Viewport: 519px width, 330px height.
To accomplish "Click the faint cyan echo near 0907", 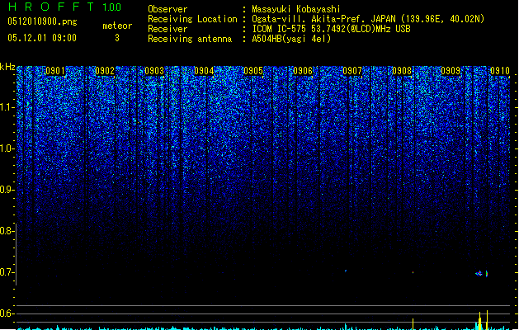I will pyautogui.click(x=346, y=271).
